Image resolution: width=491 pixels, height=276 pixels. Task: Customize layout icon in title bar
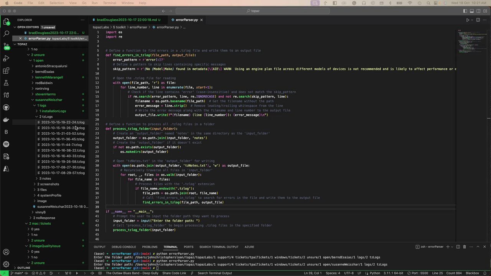pos(485,11)
